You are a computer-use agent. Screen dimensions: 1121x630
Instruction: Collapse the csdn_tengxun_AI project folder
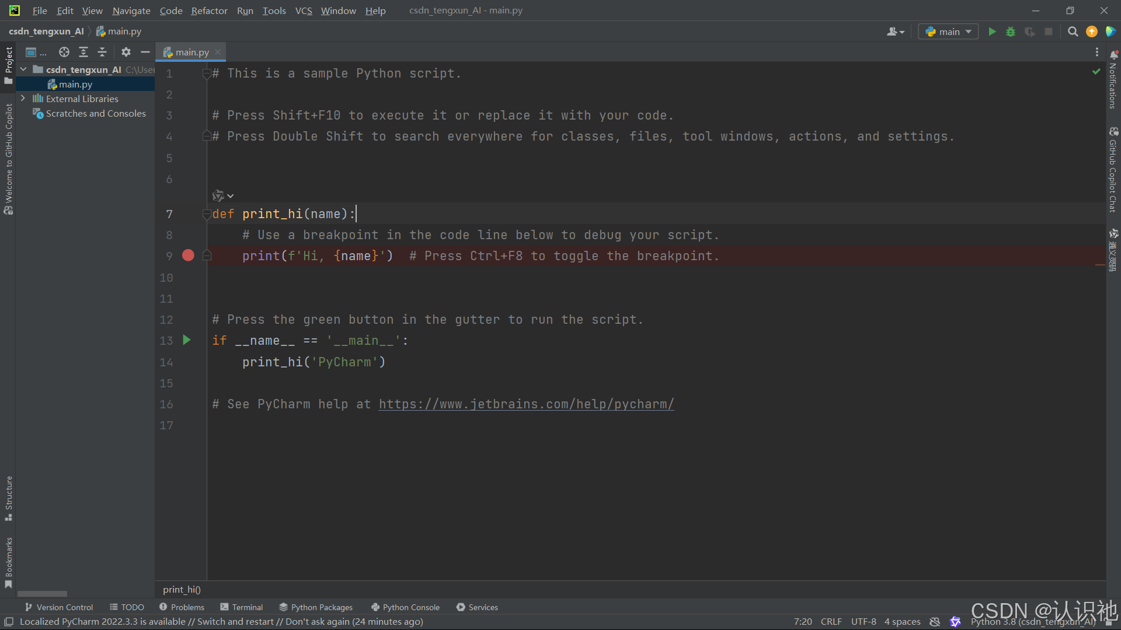(x=23, y=69)
